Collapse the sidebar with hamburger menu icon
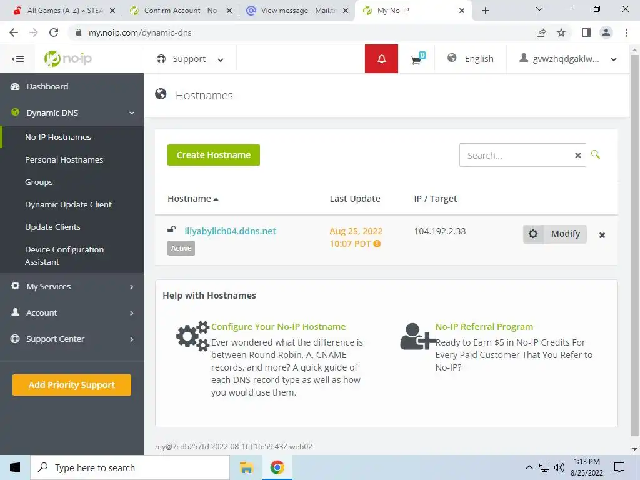The height and width of the screenshot is (480, 640). pyautogui.click(x=18, y=59)
